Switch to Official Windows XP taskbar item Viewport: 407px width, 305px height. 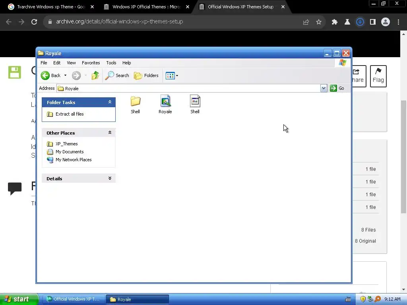tap(74, 299)
